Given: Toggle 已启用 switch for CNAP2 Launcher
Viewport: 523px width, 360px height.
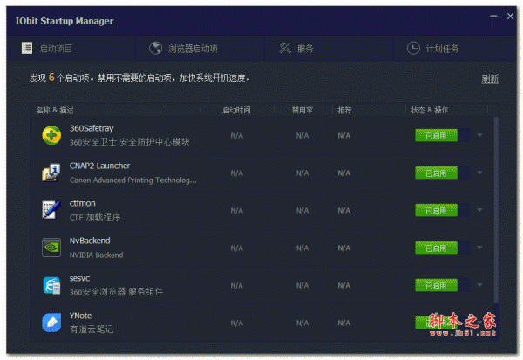Looking at the screenshot, I should [442, 173].
